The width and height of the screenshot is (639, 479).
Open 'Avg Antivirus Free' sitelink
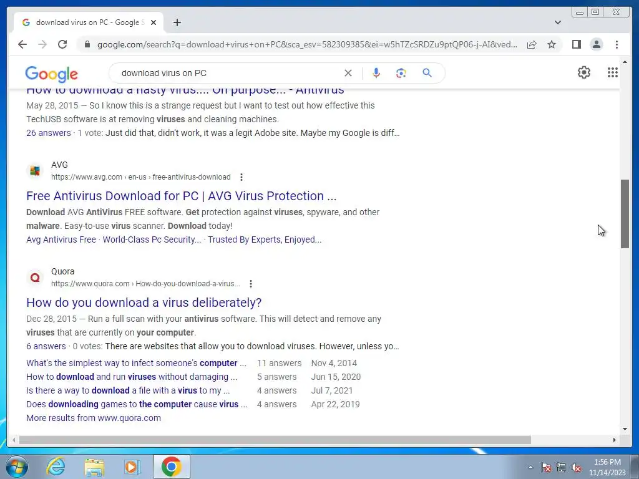pyautogui.click(x=61, y=239)
